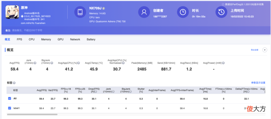Open help icon in table BigJank column header
The height and width of the screenshot is (119, 271).
131,92
